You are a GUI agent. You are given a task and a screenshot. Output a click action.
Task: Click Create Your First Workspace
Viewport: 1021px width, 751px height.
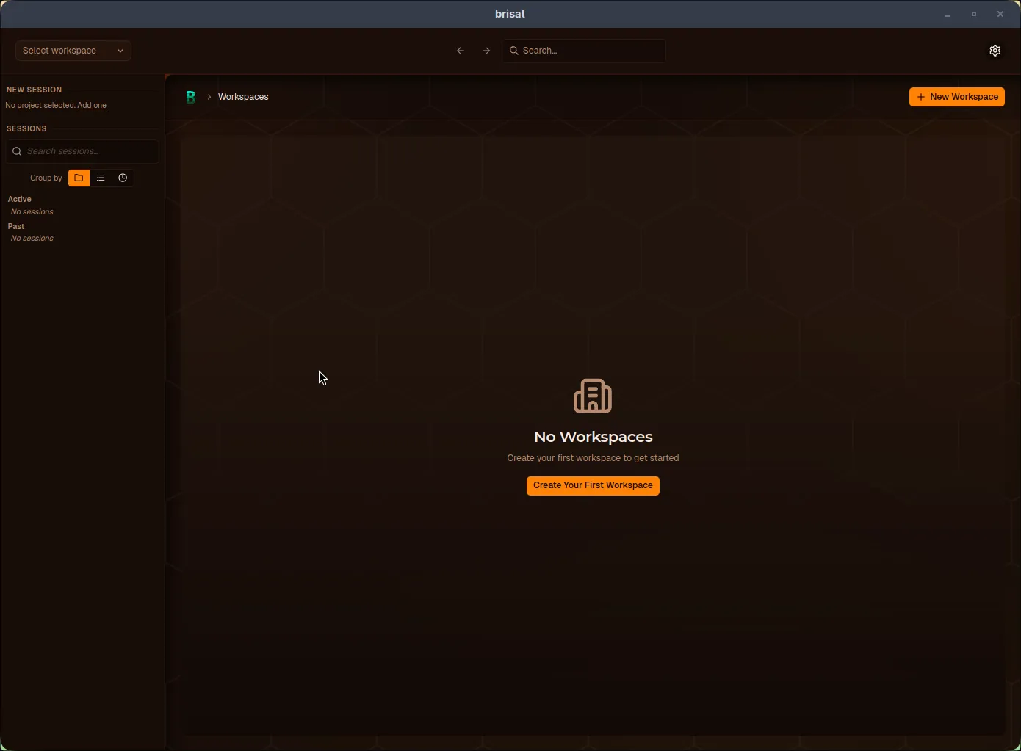pos(593,485)
